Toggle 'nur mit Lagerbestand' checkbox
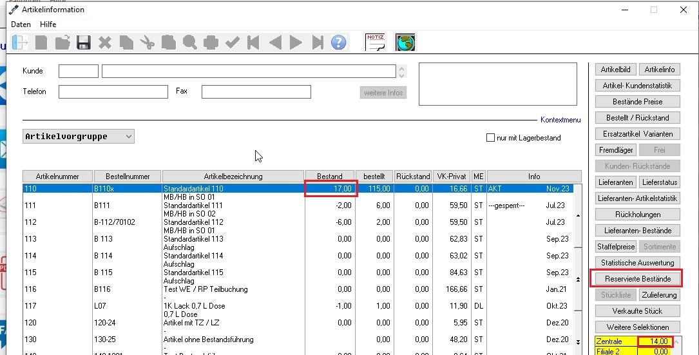Viewport: 699px width, 355px height. [x=490, y=138]
